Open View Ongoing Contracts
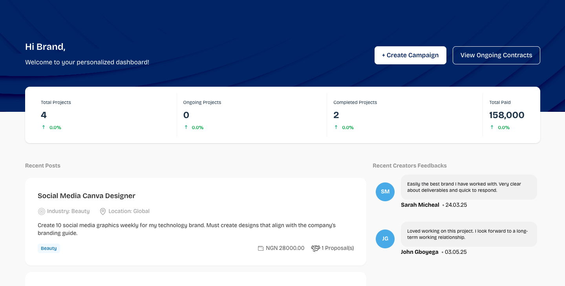The width and height of the screenshot is (565, 286). [496, 55]
